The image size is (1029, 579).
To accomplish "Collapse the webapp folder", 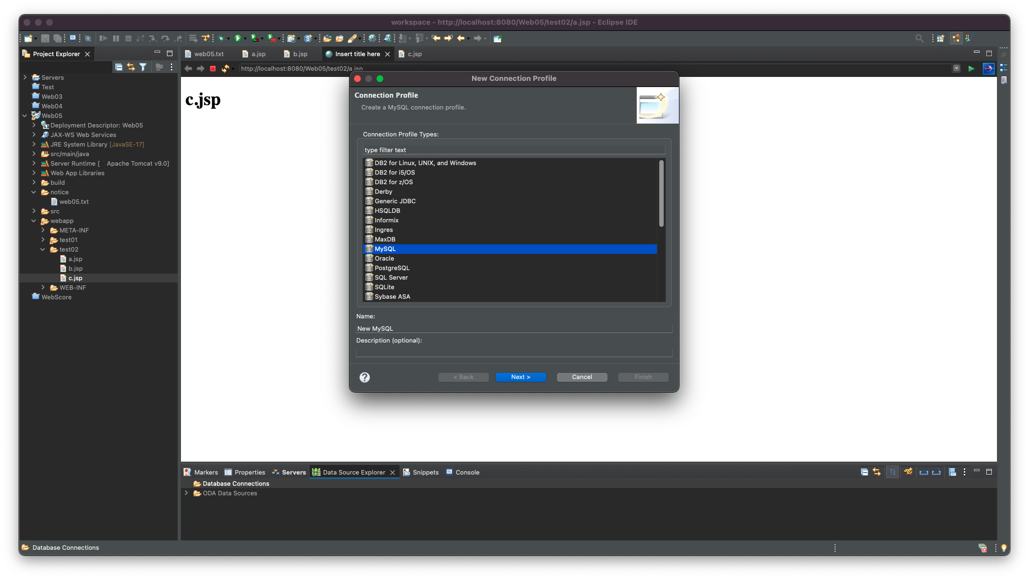I will point(34,221).
